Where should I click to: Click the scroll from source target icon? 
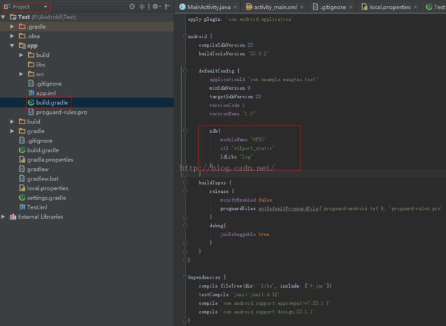coord(132,6)
